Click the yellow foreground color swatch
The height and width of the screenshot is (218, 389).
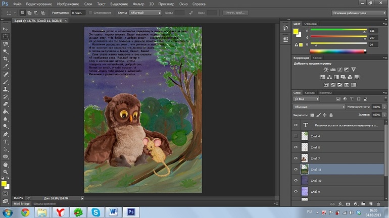(4, 183)
